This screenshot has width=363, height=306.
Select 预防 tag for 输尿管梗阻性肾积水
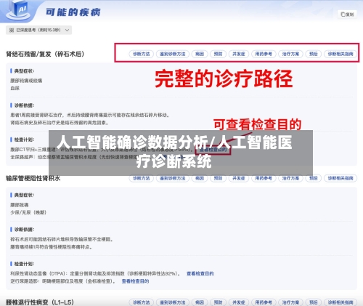tap(218, 178)
